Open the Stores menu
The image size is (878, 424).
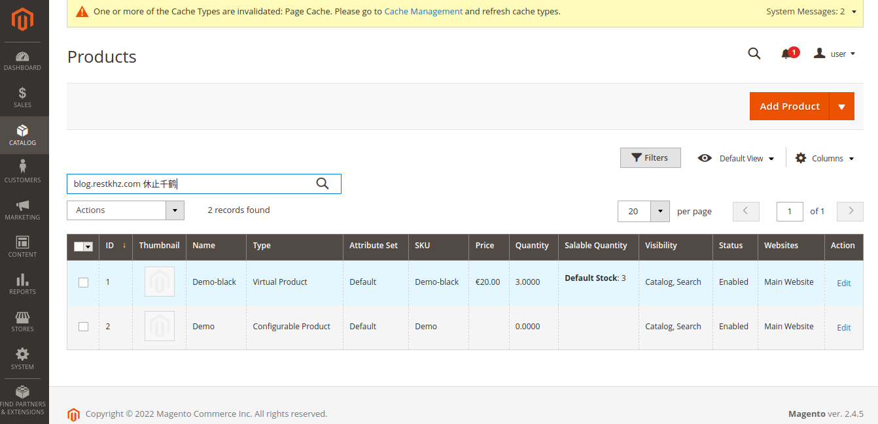22,321
